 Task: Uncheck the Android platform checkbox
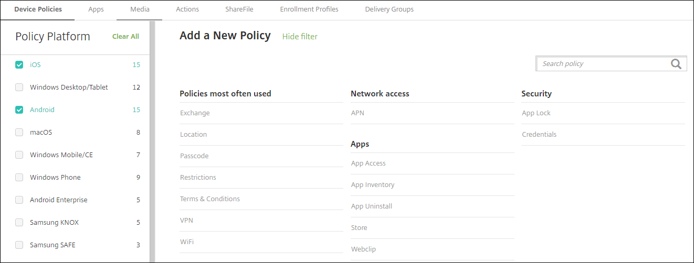tap(19, 110)
